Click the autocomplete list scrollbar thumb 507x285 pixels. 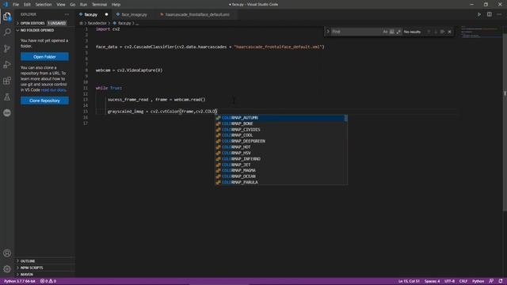[346, 118]
